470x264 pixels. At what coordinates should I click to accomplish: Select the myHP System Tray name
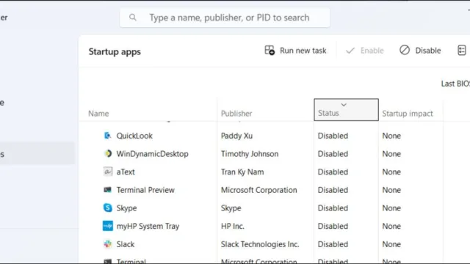tap(148, 227)
